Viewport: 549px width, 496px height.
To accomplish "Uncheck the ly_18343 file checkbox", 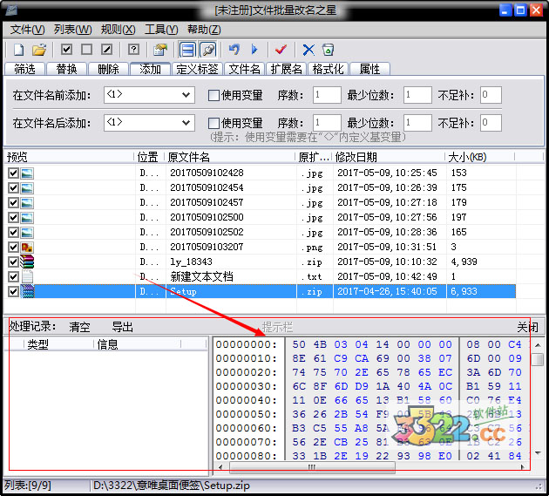I will click(13, 262).
